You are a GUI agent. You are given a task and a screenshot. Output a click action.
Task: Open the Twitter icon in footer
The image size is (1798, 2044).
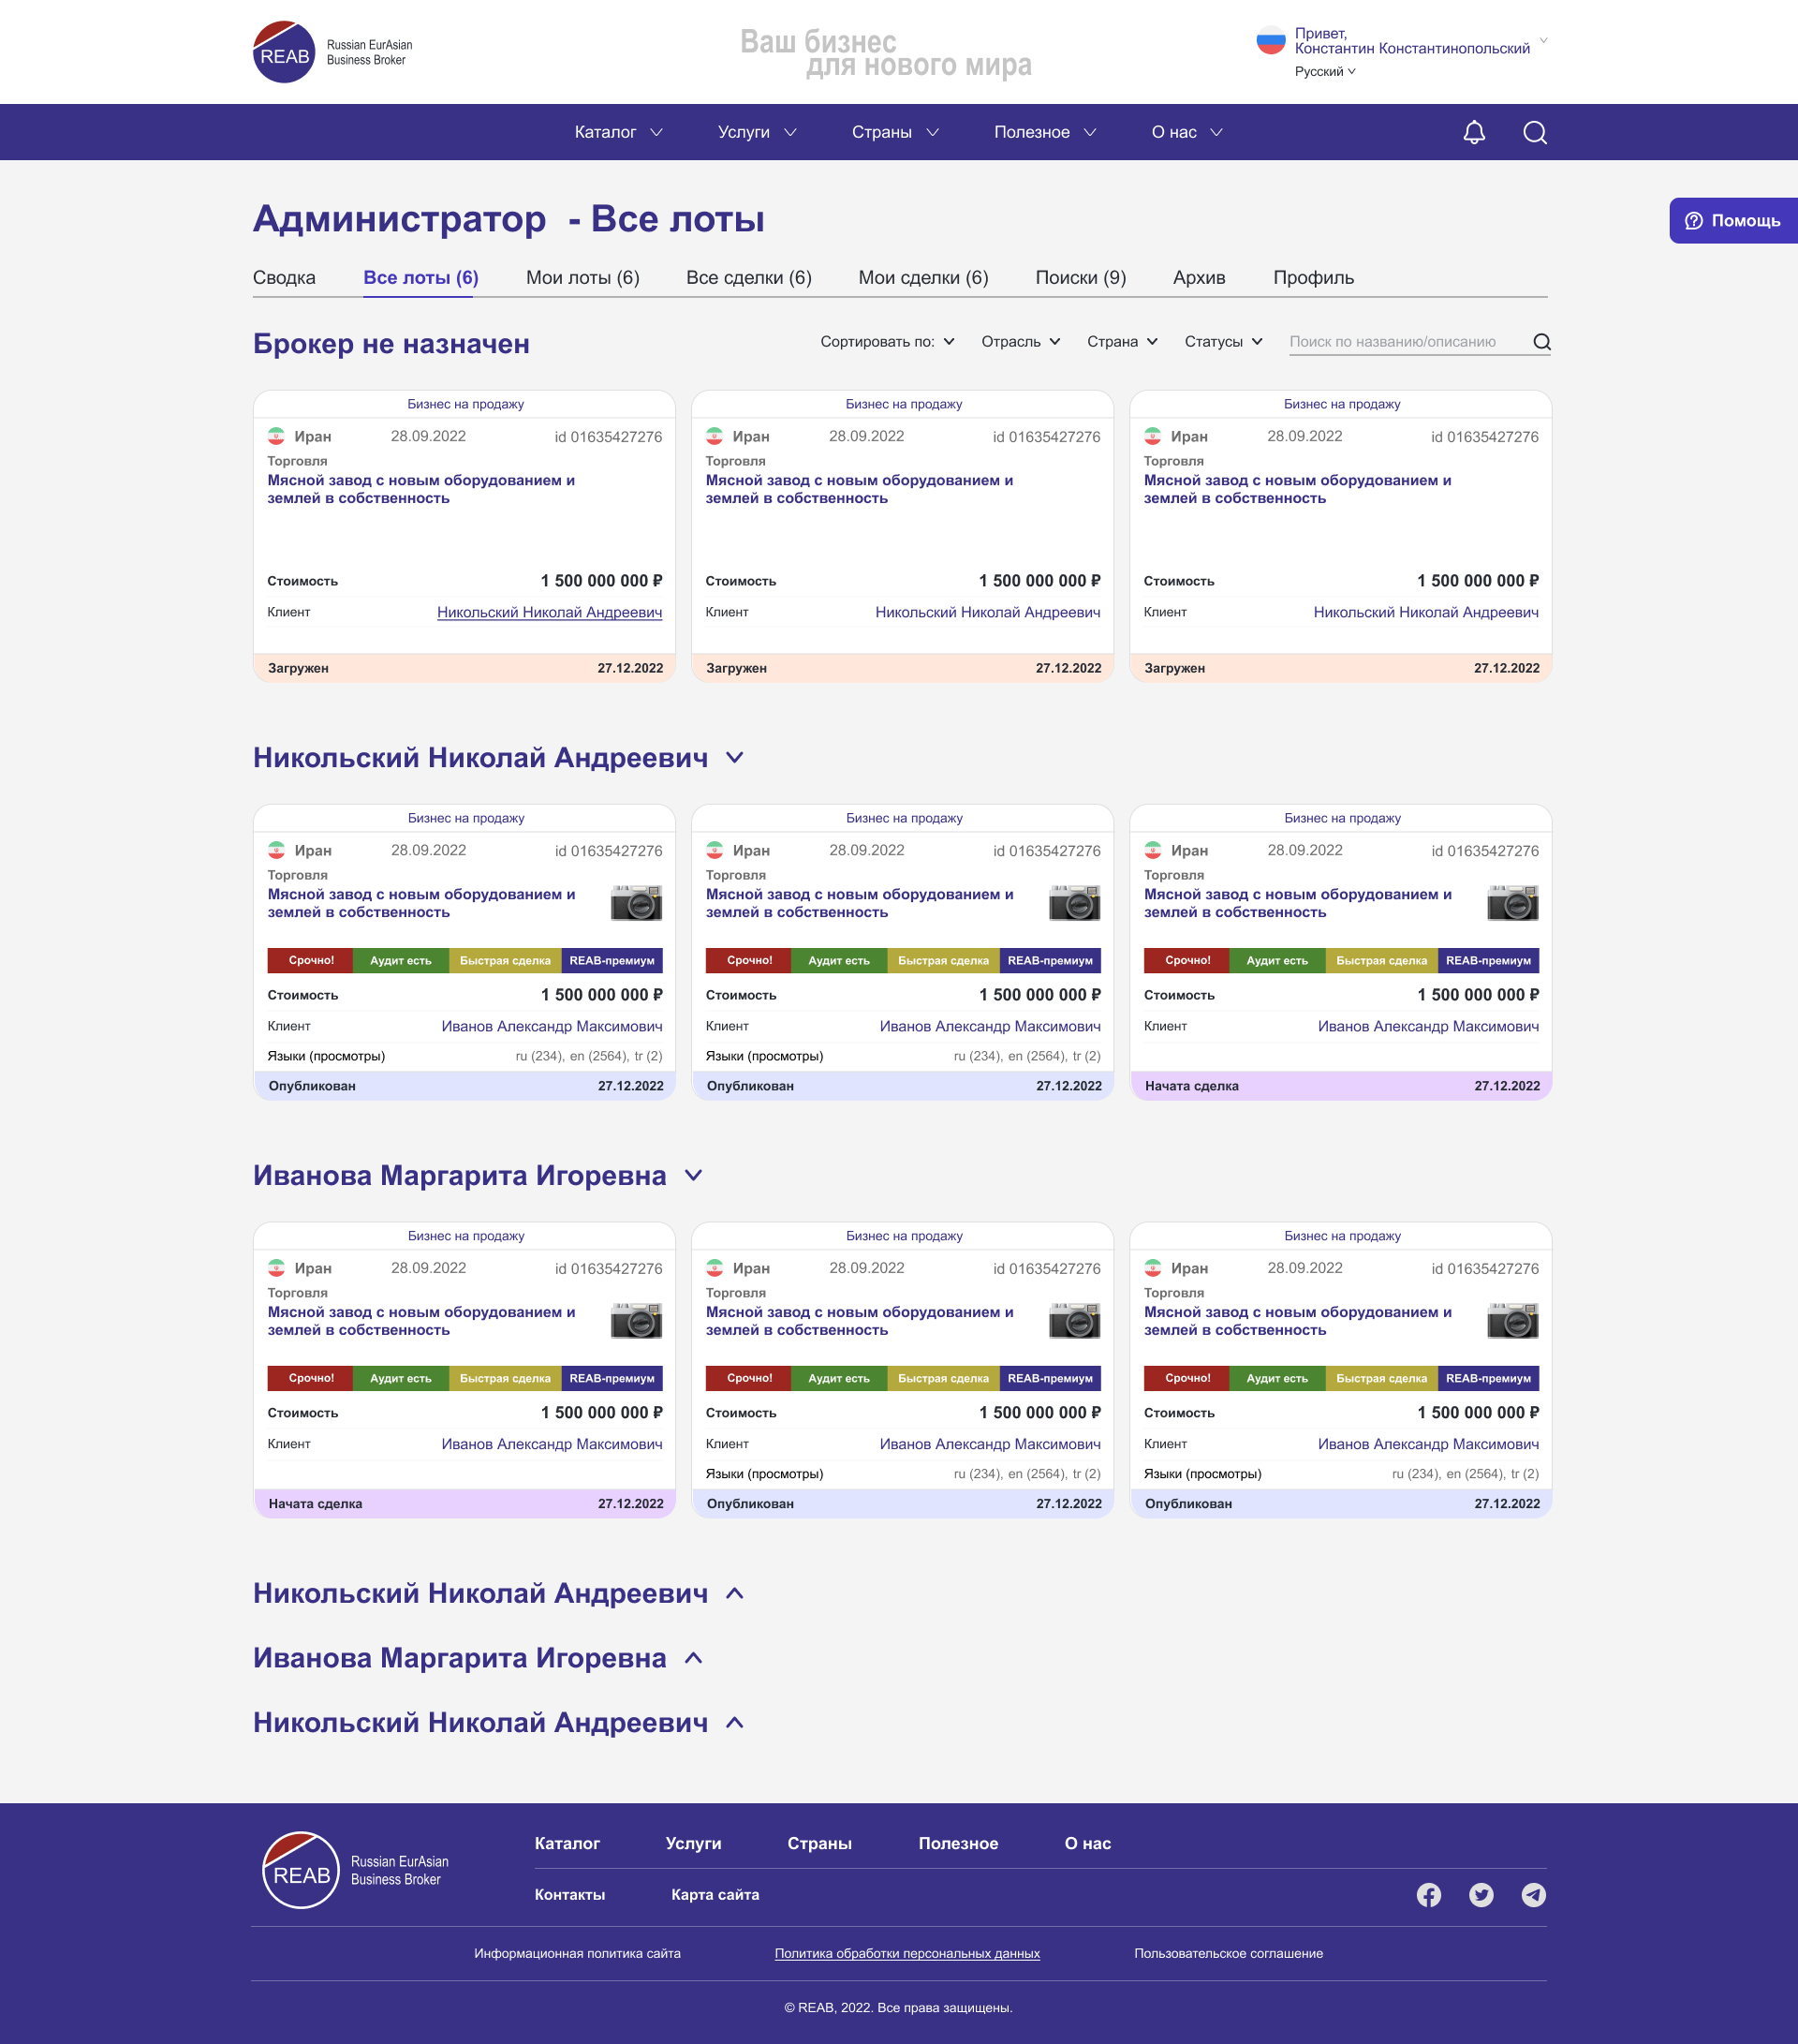tap(1481, 1894)
